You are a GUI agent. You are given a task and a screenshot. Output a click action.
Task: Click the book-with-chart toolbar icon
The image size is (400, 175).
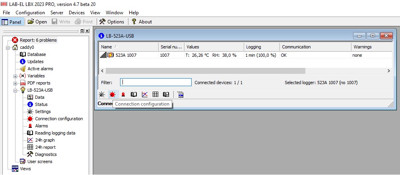coord(166,94)
